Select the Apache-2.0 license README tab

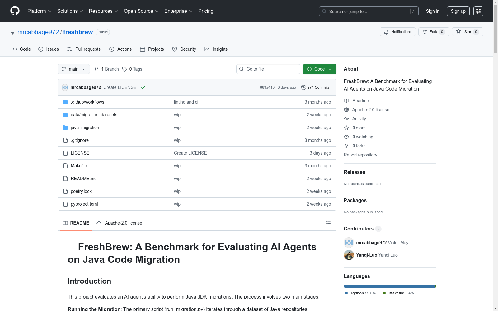120,223
